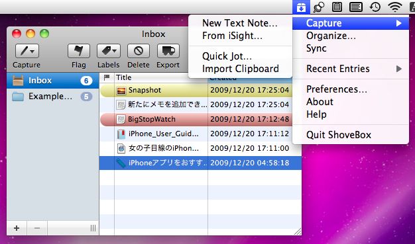Click created date 2009/12/20 17:11:12
The image size is (415, 244).
(x=249, y=134)
